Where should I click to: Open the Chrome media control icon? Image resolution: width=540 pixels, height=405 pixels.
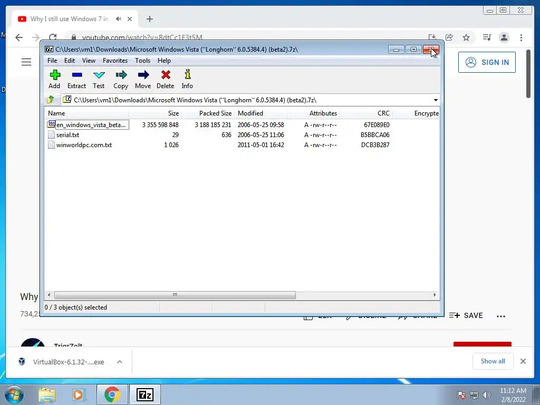point(487,37)
